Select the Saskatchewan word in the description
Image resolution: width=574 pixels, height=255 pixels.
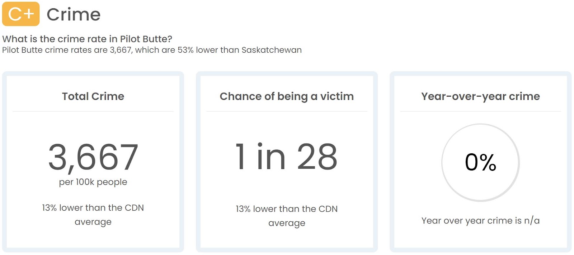pyautogui.click(x=272, y=50)
